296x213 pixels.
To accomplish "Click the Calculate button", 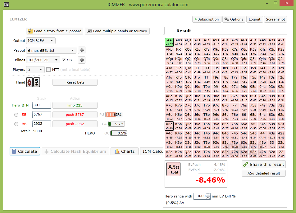I will [x=25, y=151].
